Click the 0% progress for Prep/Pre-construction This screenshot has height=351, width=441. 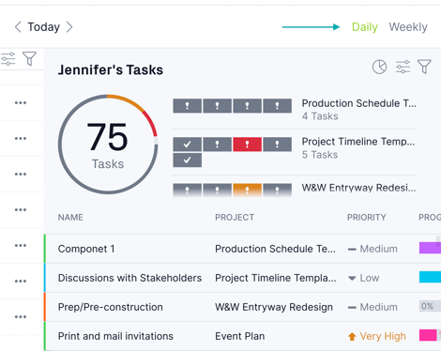[x=430, y=306]
